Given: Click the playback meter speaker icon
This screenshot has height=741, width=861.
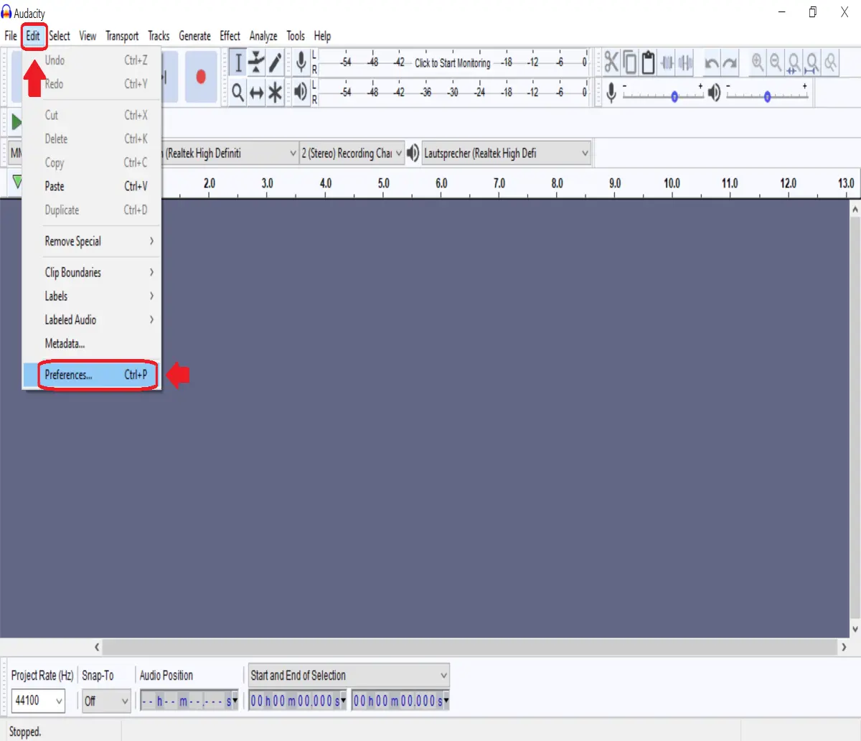Looking at the screenshot, I should click(301, 91).
